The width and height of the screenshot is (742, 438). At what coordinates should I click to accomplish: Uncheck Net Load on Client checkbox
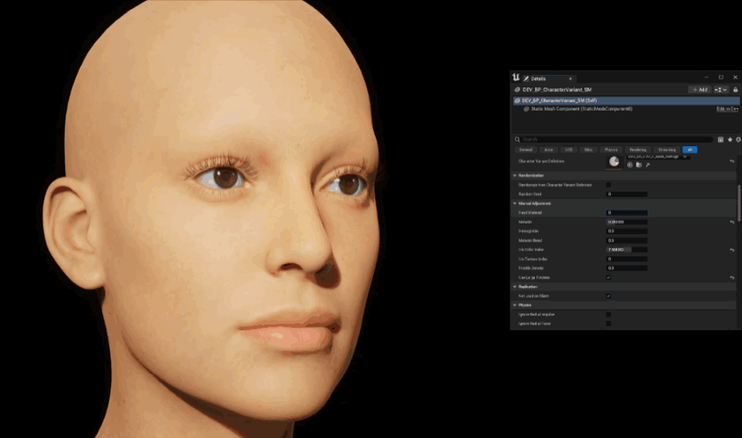pos(608,296)
